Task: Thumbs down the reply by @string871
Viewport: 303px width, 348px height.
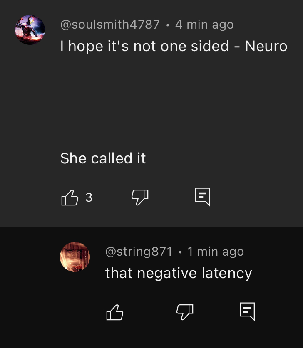Action: [x=185, y=312]
